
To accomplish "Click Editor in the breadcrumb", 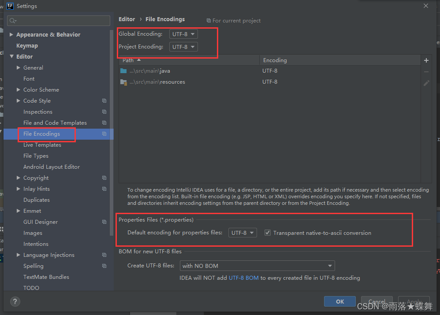I will point(127,19).
